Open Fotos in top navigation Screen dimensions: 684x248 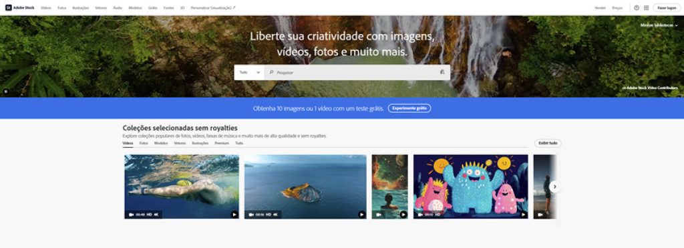pos(62,8)
